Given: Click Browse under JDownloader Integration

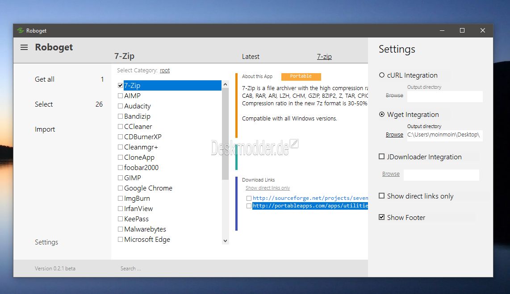Looking at the screenshot, I should click(x=391, y=174).
